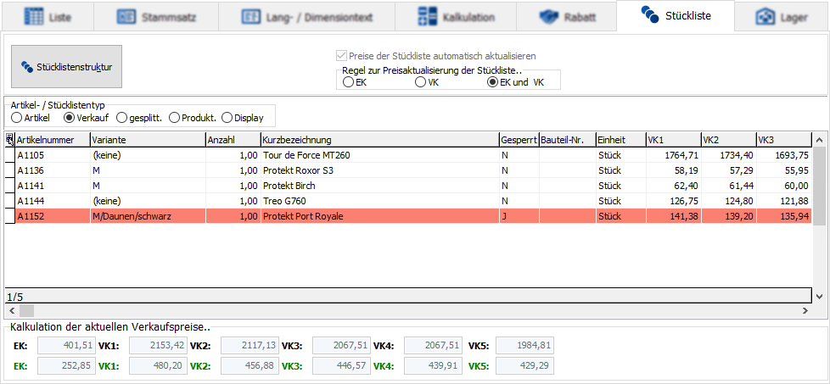Image resolution: width=830 pixels, height=384 pixels.
Task: Click the 1764,71 VK1 price cell
Action: (x=673, y=155)
